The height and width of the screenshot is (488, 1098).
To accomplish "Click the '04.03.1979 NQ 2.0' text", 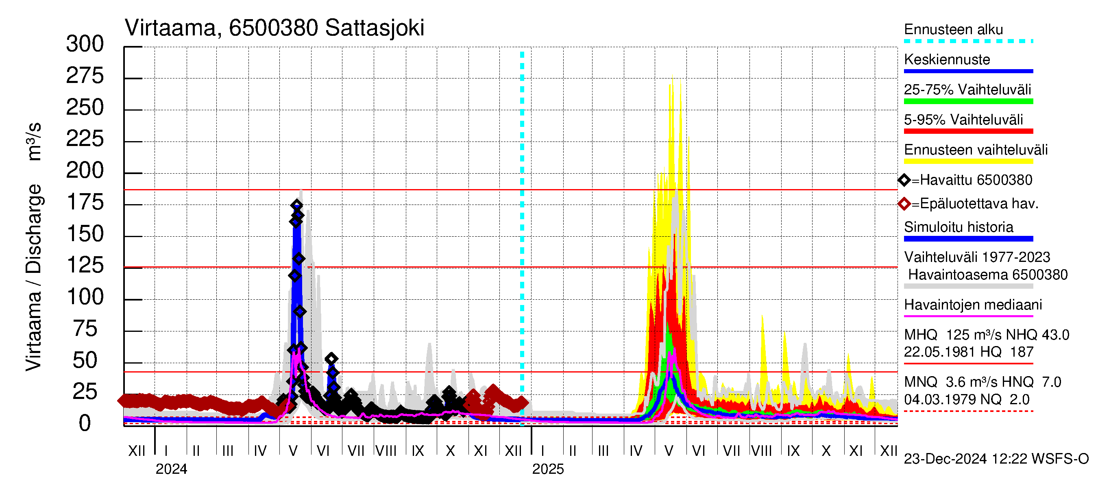I will point(967,400).
